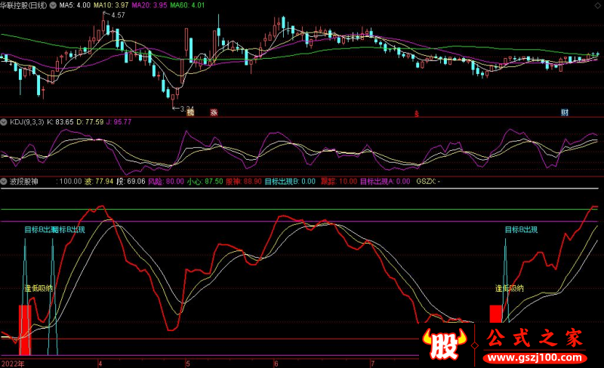Select the MA10: 3.97 indicator label
Screen dimensions: 604x368
[x=112, y=5]
